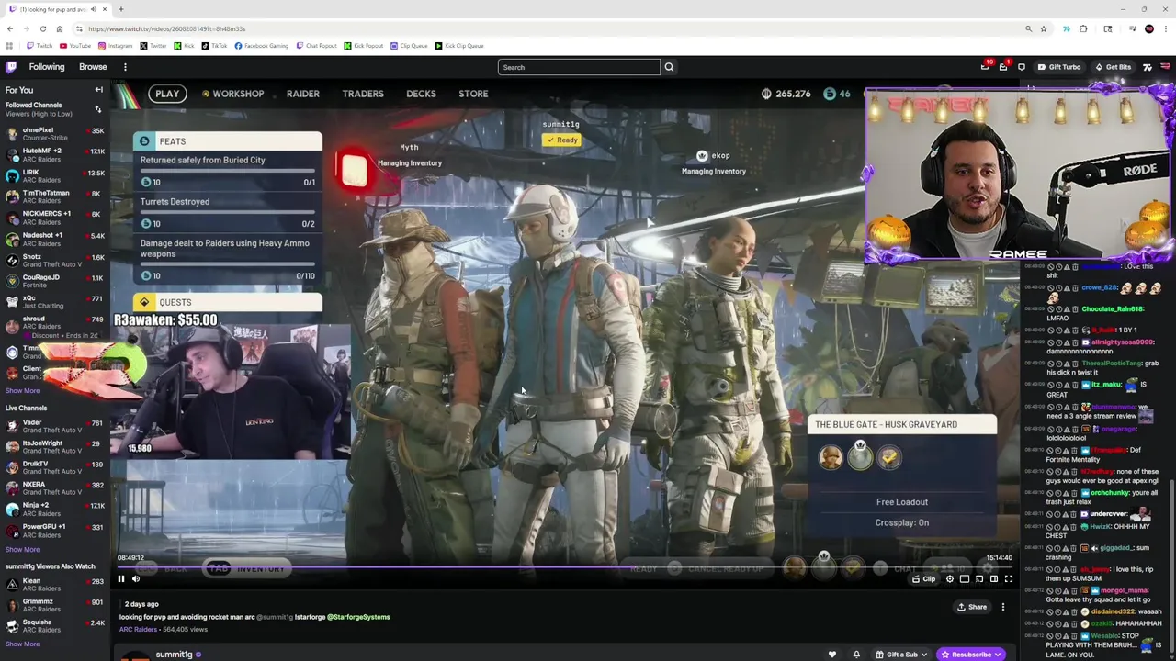
Task: Open the Chat Popout bookmark
Action: [317, 46]
